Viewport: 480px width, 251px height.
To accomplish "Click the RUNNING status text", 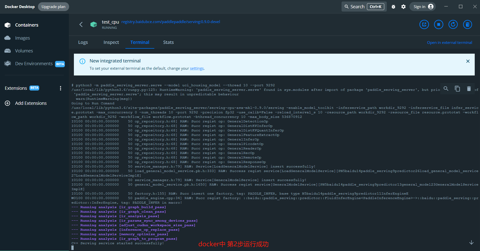I will click(109, 28).
